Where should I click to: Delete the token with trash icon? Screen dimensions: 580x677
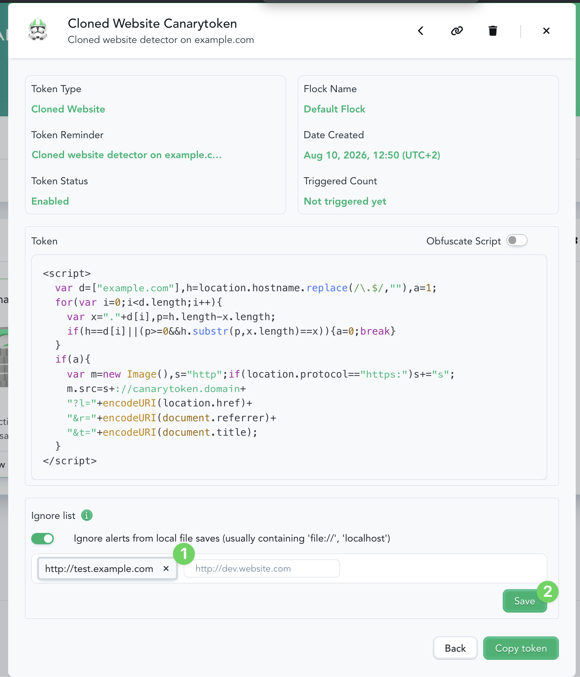(x=493, y=31)
